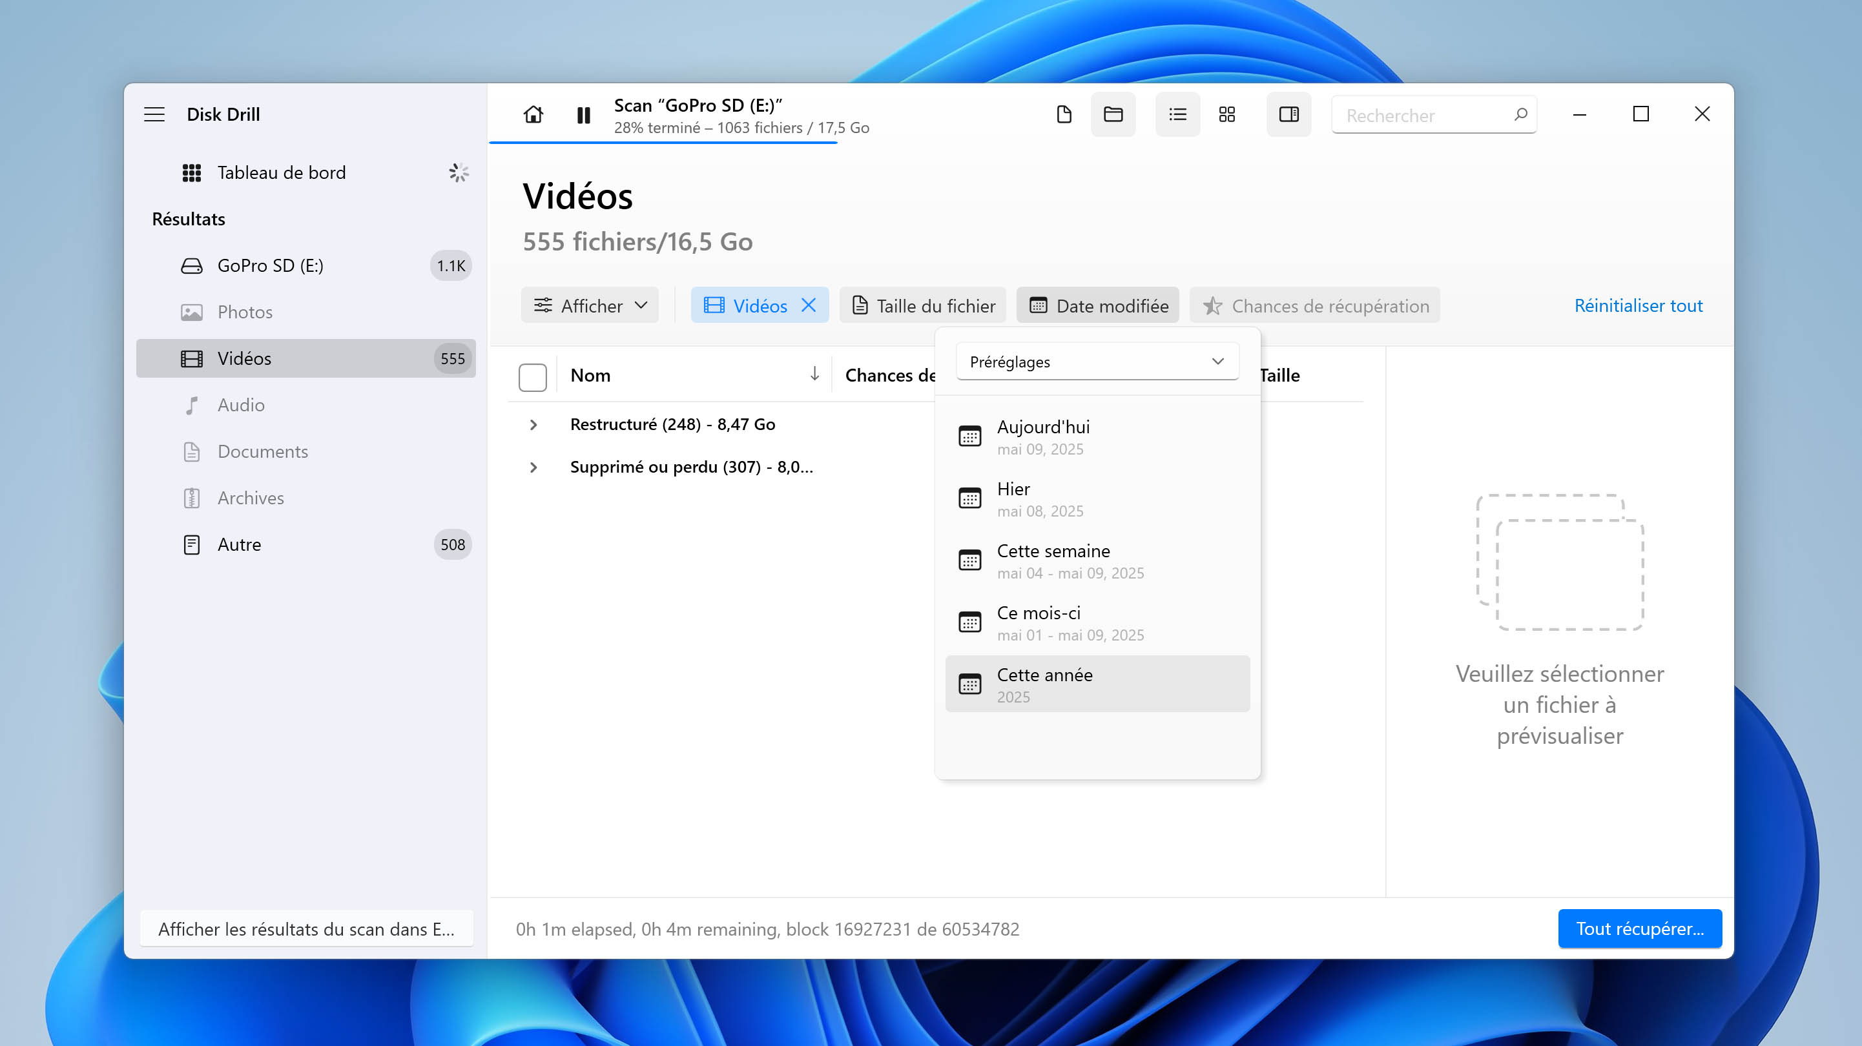Click Afficher les résultats du scan dans E...
The width and height of the screenshot is (1862, 1046).
[x=307, y=930]
